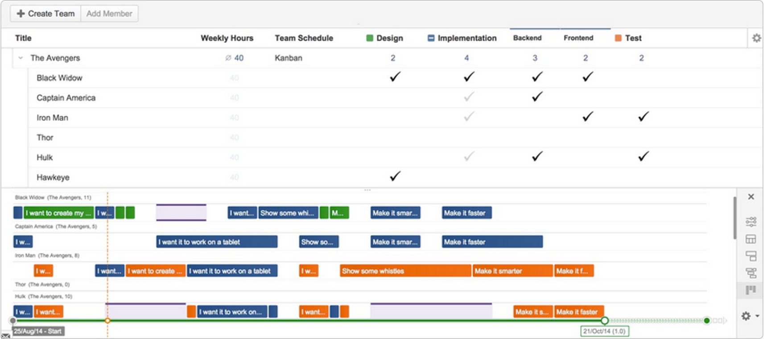Select the hierarchy view icon in the sidebar

pos(751,273)
